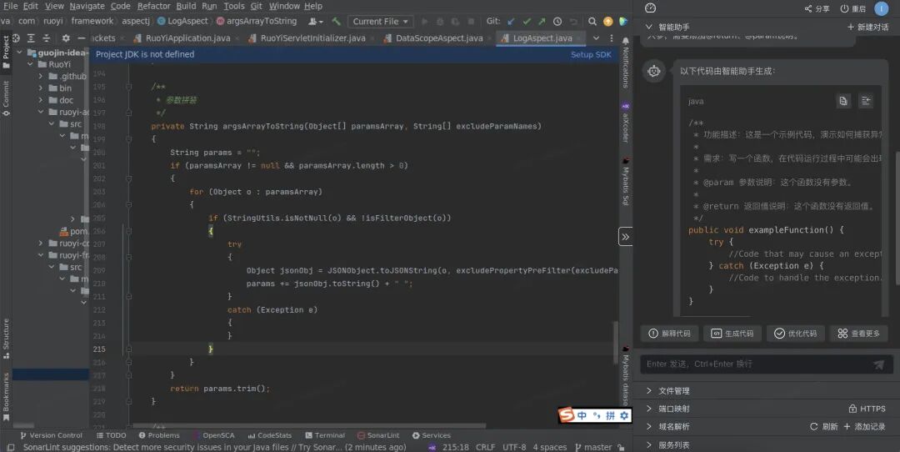Image resolution: width=900 pixels, height=452 pixels.
Task: Click the speedometer icon in assistant header
Action: click(x=650, y=8)
